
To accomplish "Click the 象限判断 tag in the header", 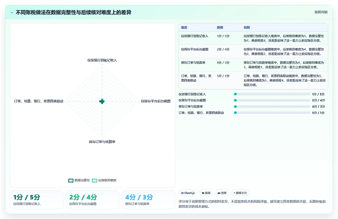I will 321,12.
